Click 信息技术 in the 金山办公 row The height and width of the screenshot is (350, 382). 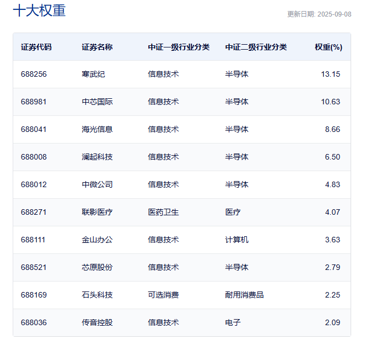163,240
